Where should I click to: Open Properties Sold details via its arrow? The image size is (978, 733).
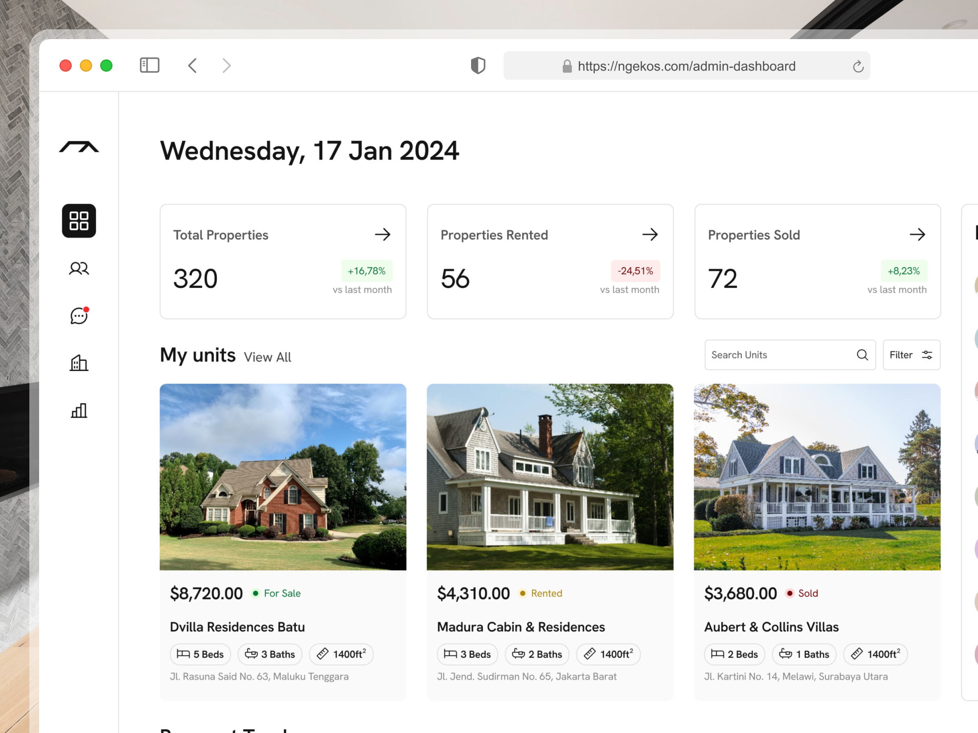[x=918, y=235]
